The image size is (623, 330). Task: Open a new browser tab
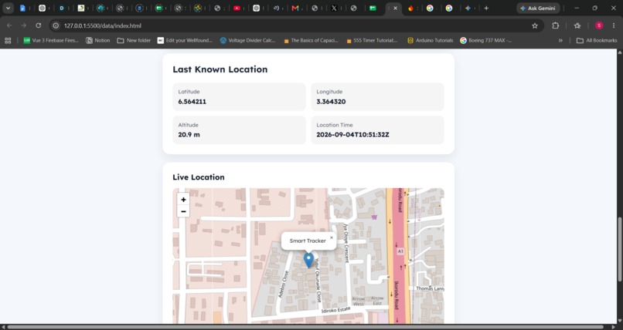[x=486, y=8]
